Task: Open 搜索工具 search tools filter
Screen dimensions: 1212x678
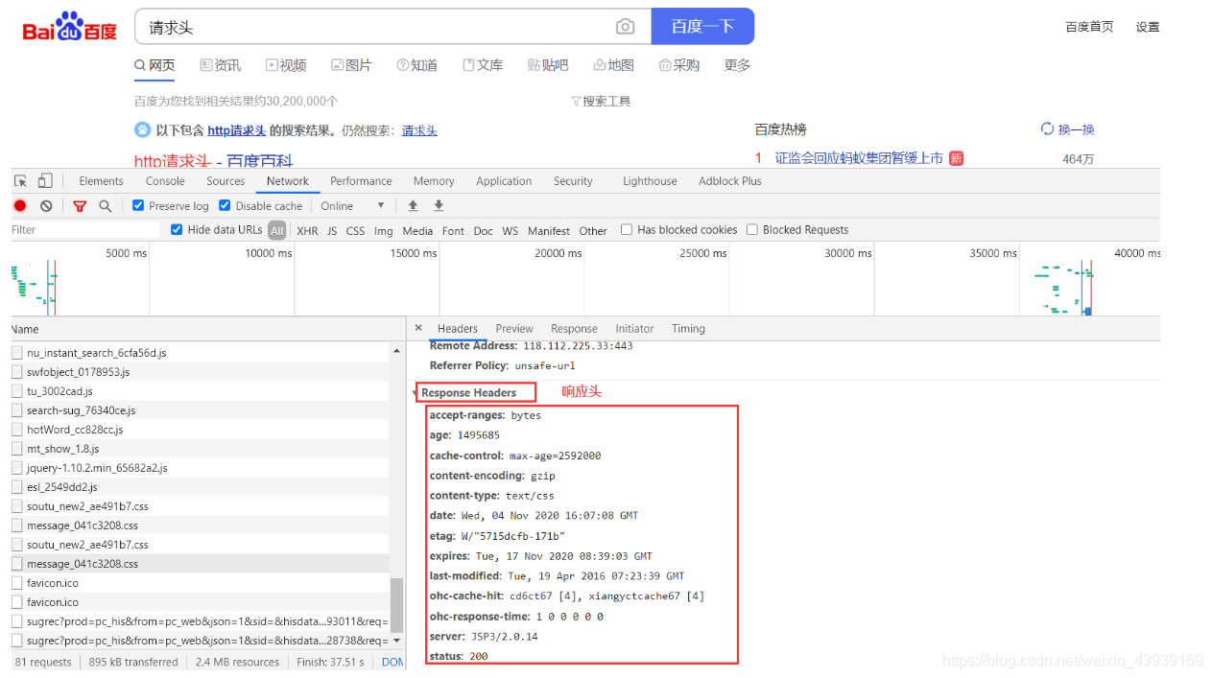Action: coord(601,102)
